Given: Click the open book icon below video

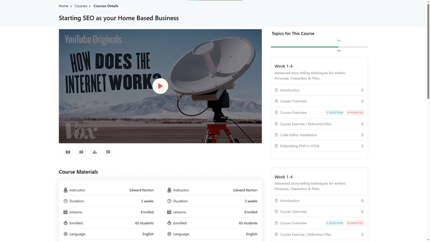Looking at the screenshot, I should pyautogui.click(x=67, y=152).
